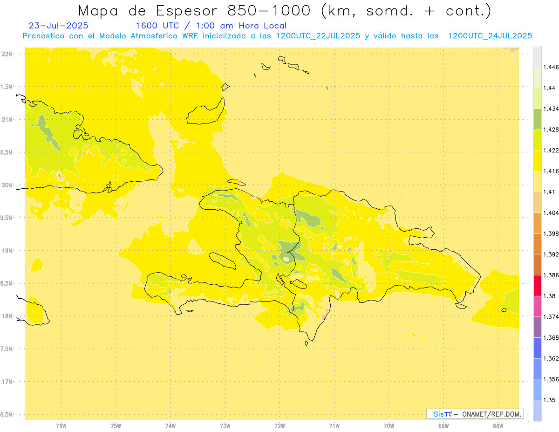Viewport: 559px width, 432px height.
Task: Click the 22N latitude axis label
Action: coord(7,54)
